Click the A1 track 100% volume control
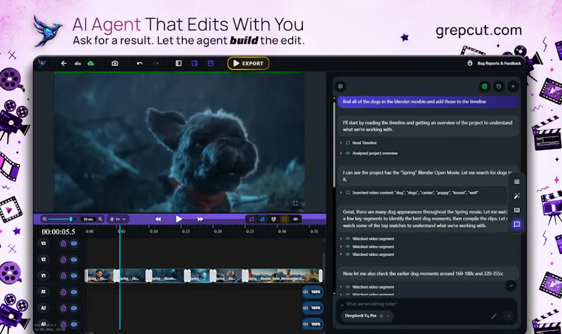 pyautogui.click(x=313, y=292)
